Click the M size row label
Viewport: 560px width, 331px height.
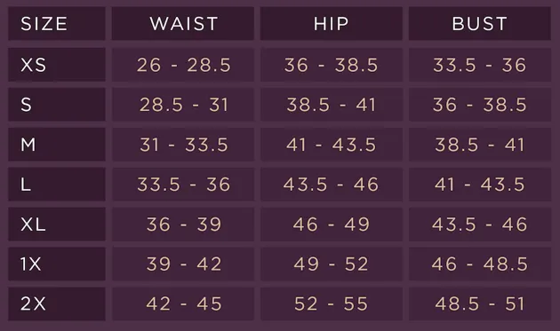coord(57,145)
